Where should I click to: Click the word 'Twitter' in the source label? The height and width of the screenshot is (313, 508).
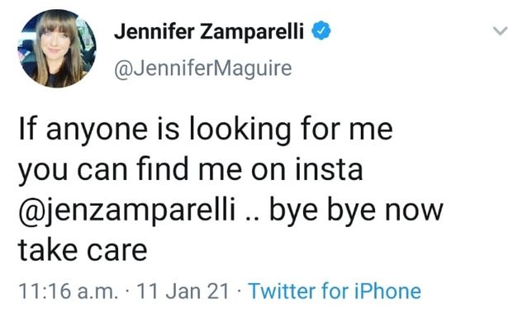[282, 291]
